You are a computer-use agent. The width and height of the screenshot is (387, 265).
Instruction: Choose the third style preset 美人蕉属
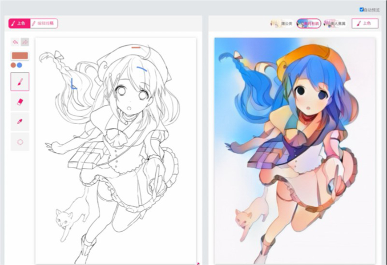coord(335,24)
